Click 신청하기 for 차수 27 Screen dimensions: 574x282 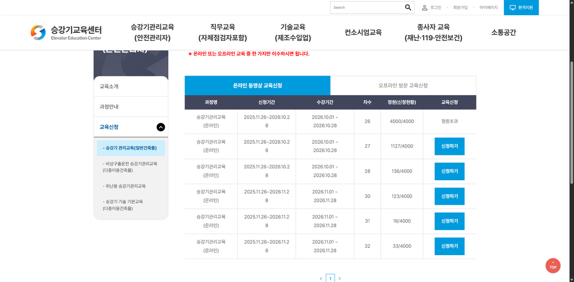tap(450, 147)
